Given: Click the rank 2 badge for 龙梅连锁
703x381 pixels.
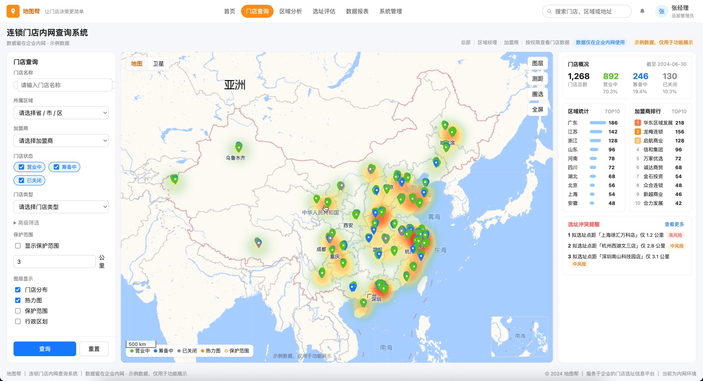Looking at the screenshot, I should tap(638, 132).
